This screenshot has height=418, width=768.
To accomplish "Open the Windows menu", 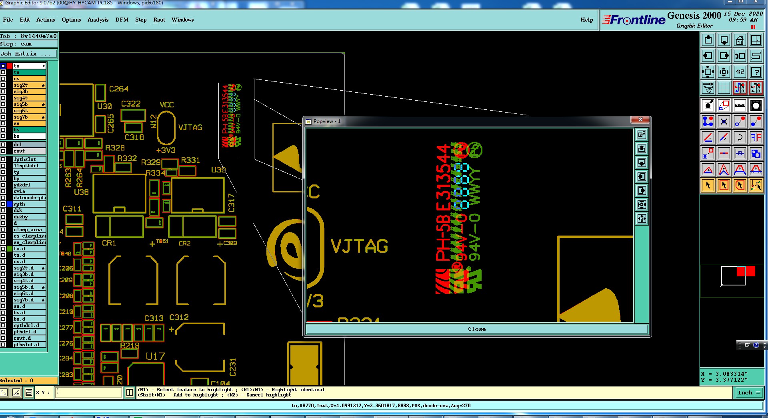I will (x=182, y=20).
